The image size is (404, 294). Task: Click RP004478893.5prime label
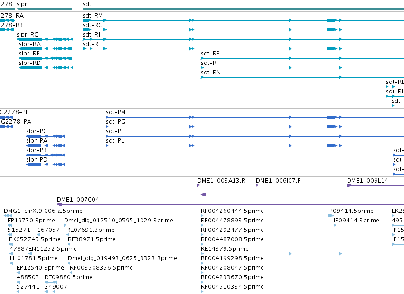point(233,220)
